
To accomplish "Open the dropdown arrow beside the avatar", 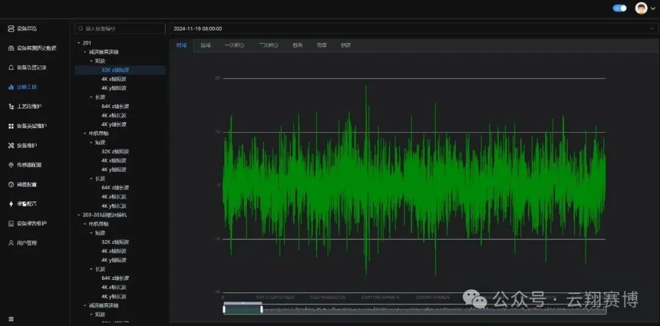I will tap(653, 9).
